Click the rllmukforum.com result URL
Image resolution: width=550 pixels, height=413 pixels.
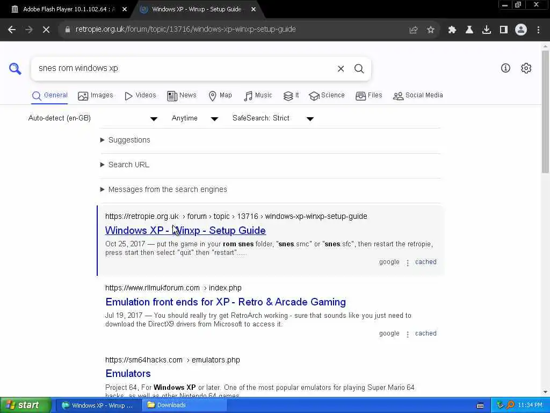[x=173, y=288]
